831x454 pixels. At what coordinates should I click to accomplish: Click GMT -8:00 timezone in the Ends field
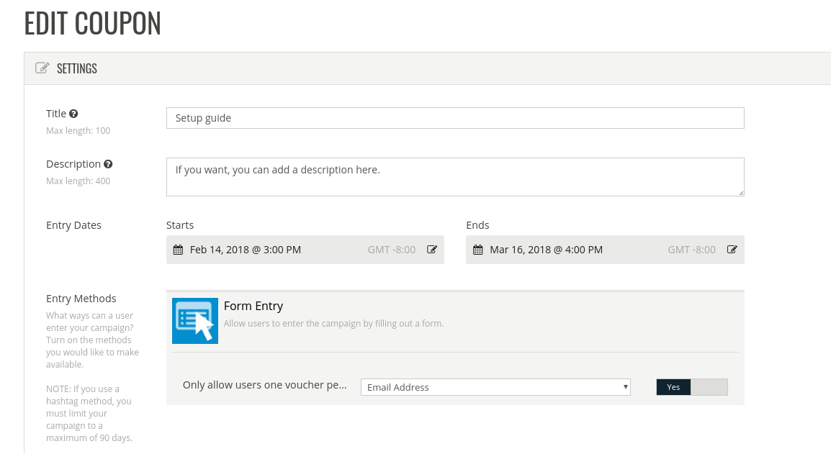691,250
